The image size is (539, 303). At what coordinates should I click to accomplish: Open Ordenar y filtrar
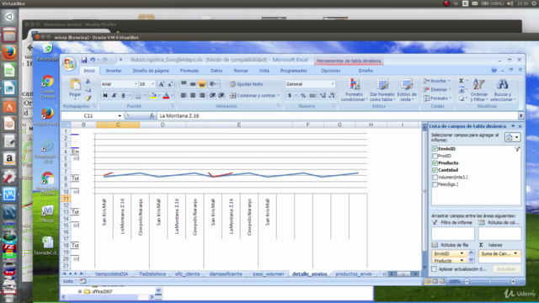[x=479, y=90]
